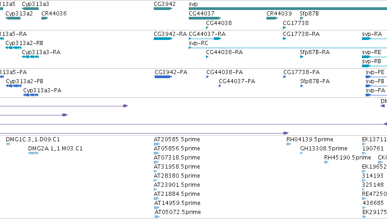The image size is (387, 219).
Task: Click the CG44037-RA transcript label
Action: click(207, 34)
